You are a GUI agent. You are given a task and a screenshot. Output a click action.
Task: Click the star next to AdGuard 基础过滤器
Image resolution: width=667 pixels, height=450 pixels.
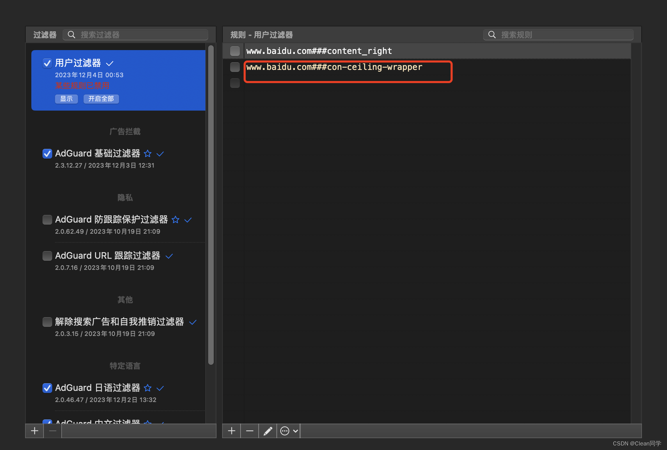coord(148,153)
